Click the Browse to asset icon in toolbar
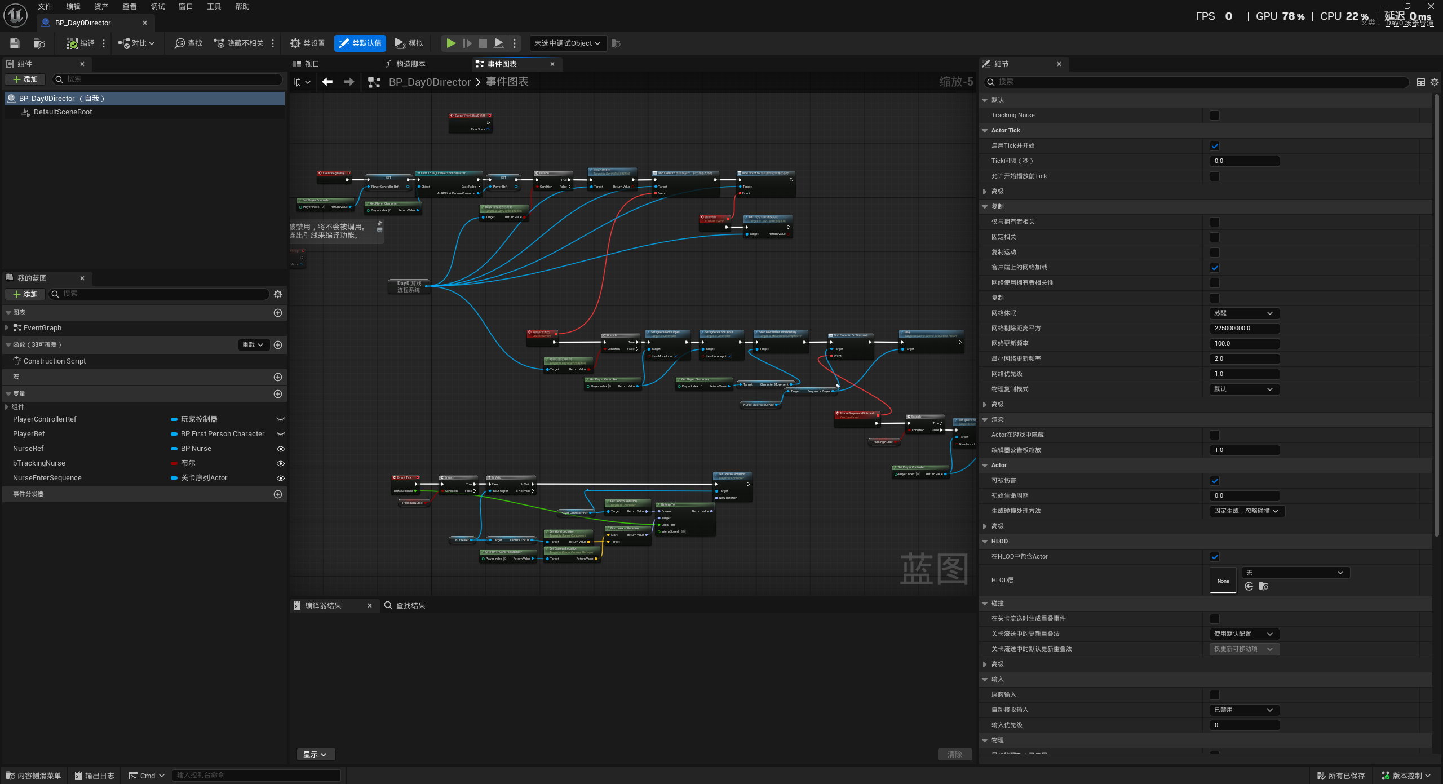1443x784 pixels. [39, 43]
